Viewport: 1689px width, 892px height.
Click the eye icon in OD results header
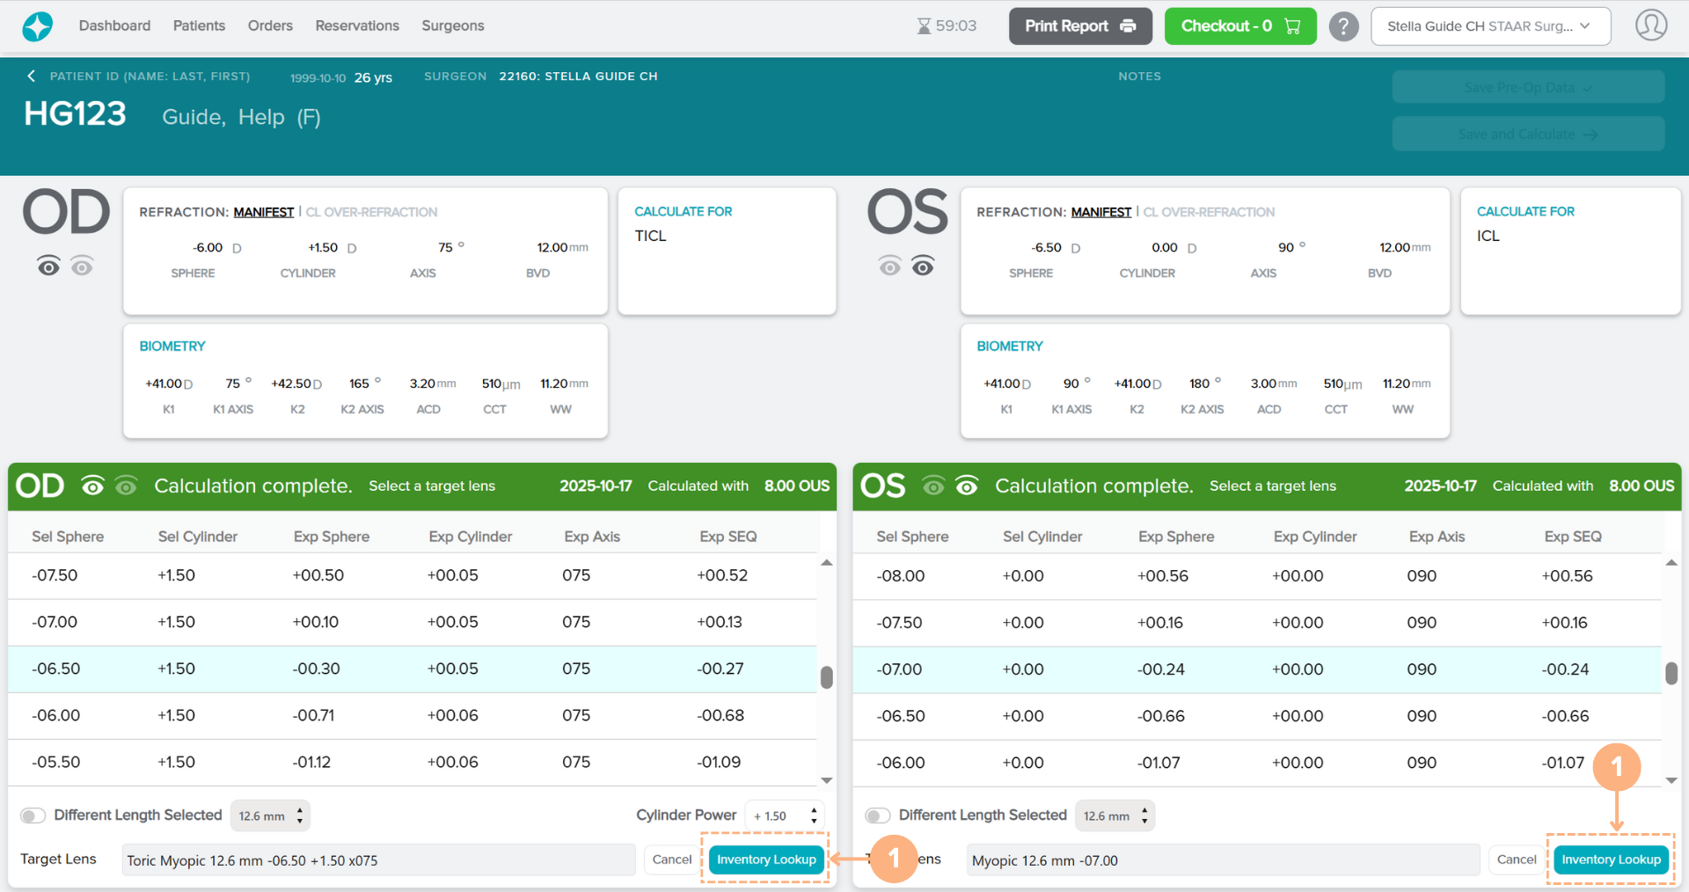[x=93, y=486]
